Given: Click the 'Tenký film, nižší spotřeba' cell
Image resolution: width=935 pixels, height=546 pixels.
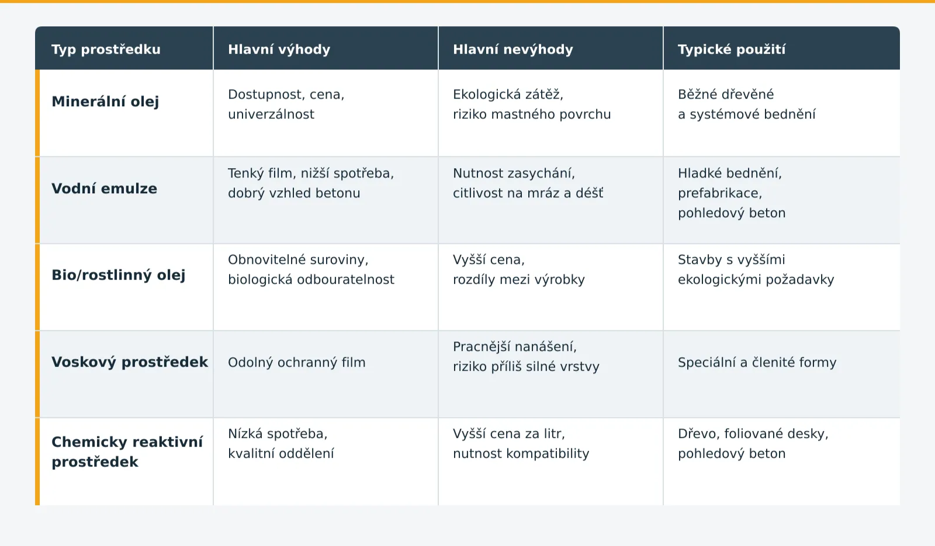Looking at the screenshot, I should [325, 200].
